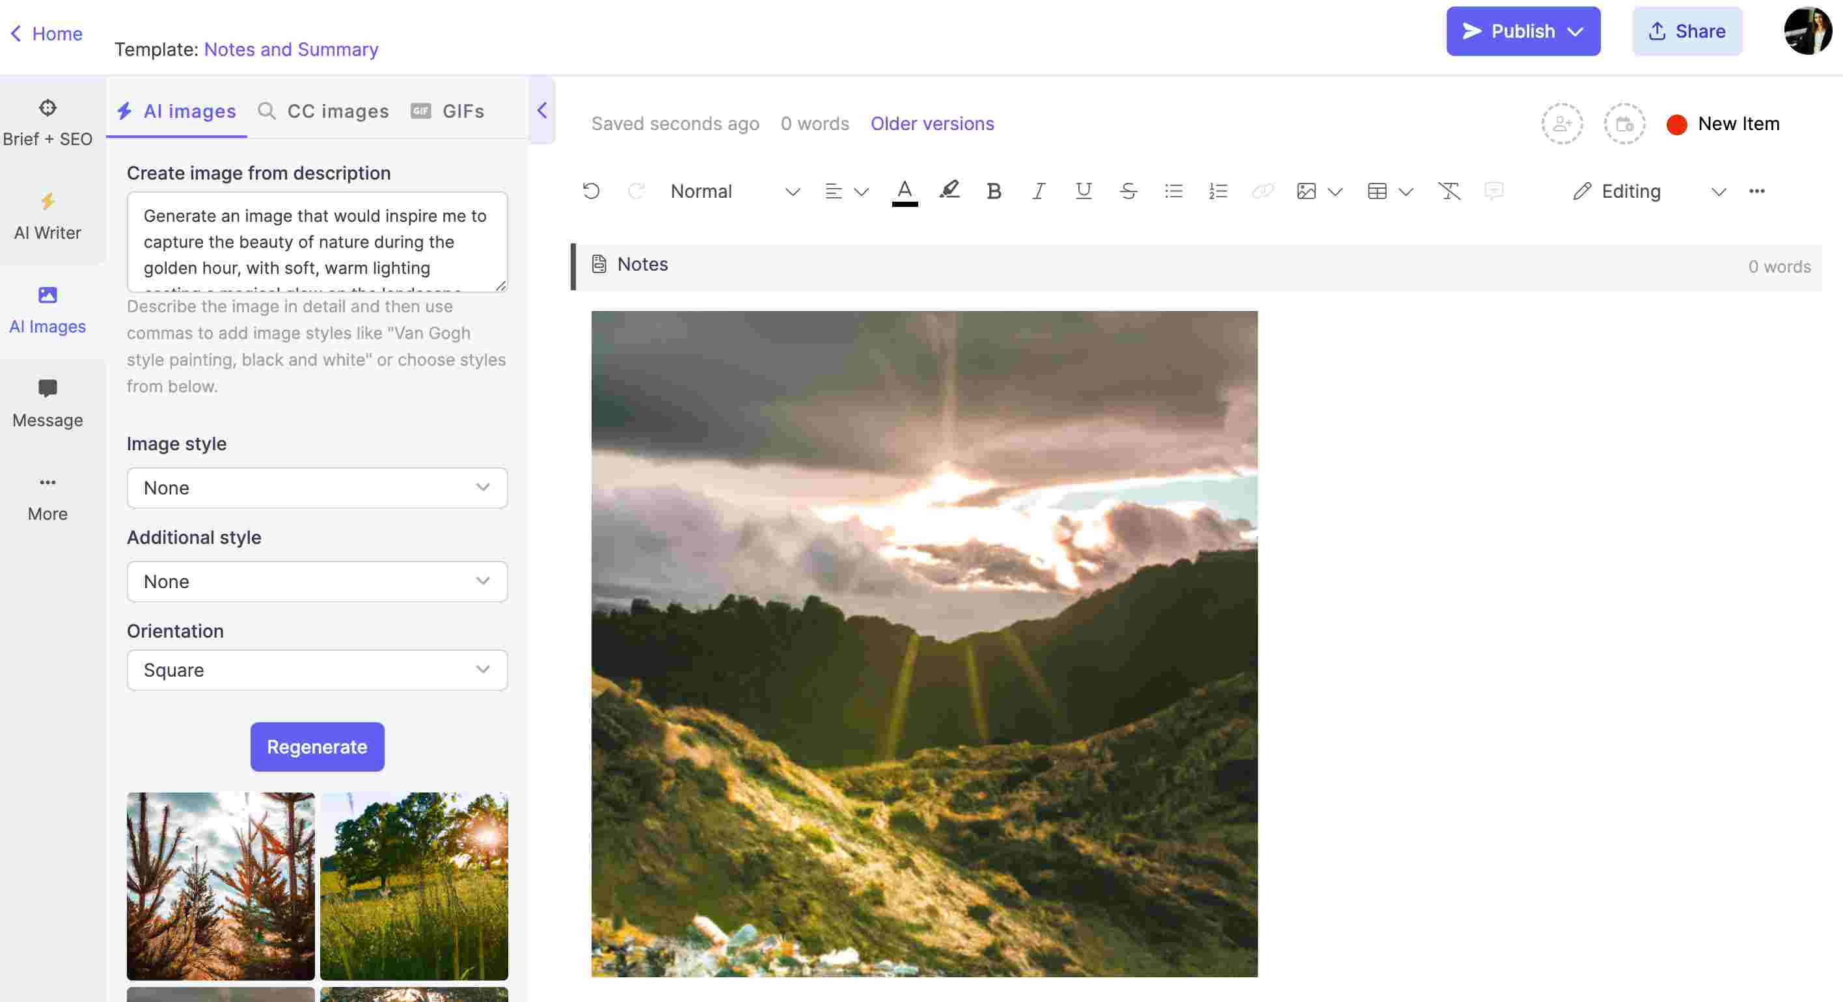Toggle the GIFs tab

point(463,110)
